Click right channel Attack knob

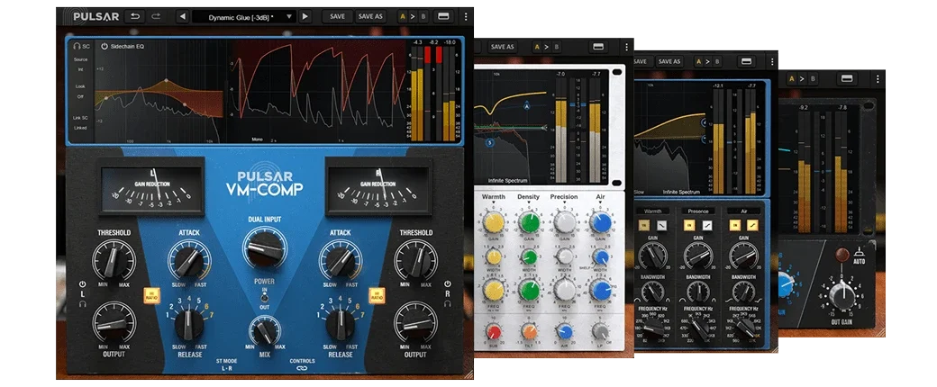(340, 260)
